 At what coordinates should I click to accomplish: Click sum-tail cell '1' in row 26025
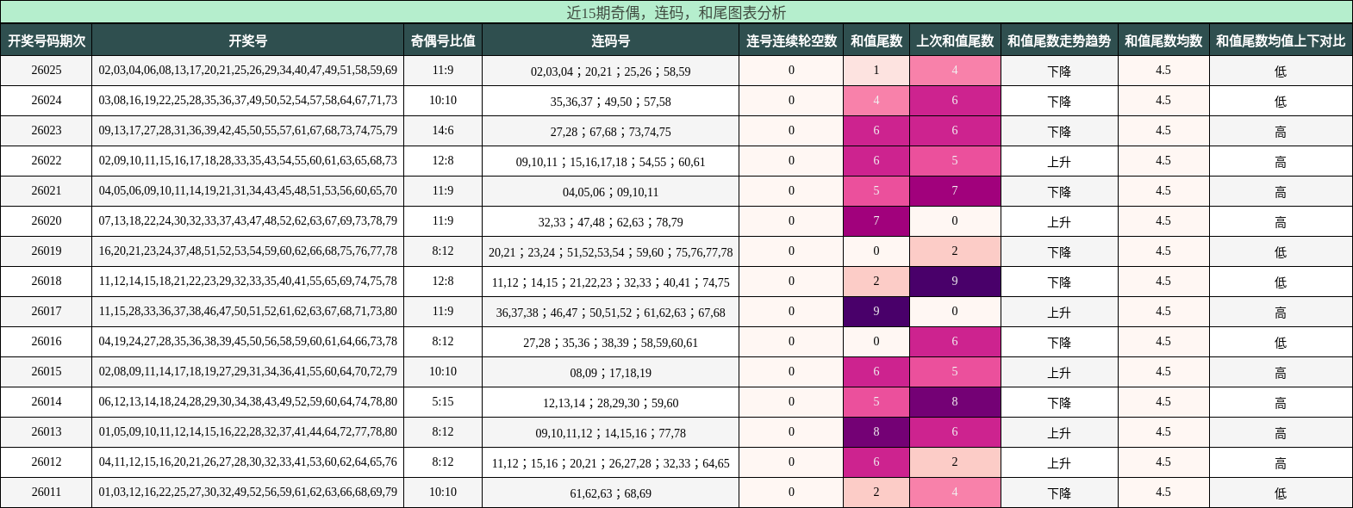[x=876, y=71]
